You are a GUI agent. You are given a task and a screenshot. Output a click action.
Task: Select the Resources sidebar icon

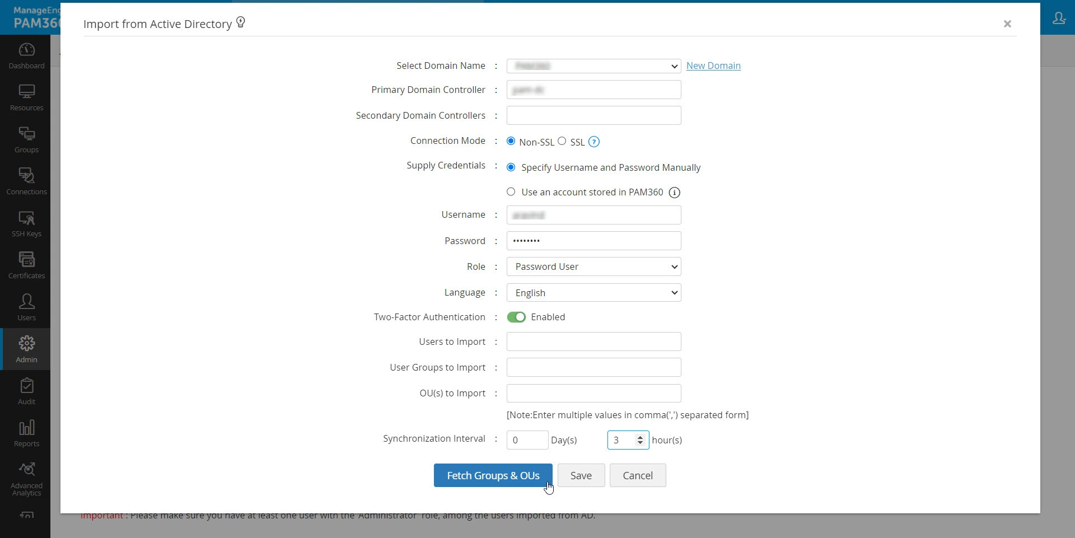coord(26,96)
